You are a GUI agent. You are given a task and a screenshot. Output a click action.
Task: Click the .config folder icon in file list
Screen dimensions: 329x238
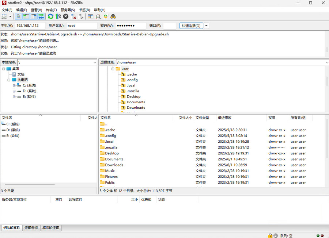coord(102,135)
